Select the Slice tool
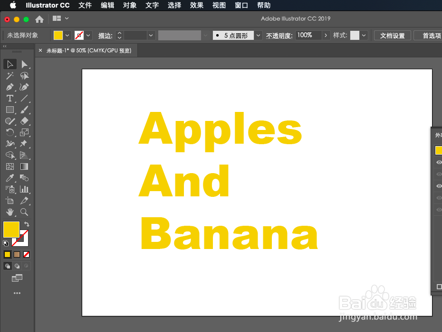Image resolution: width=442 pixels, height=332 pixels. 25,201
